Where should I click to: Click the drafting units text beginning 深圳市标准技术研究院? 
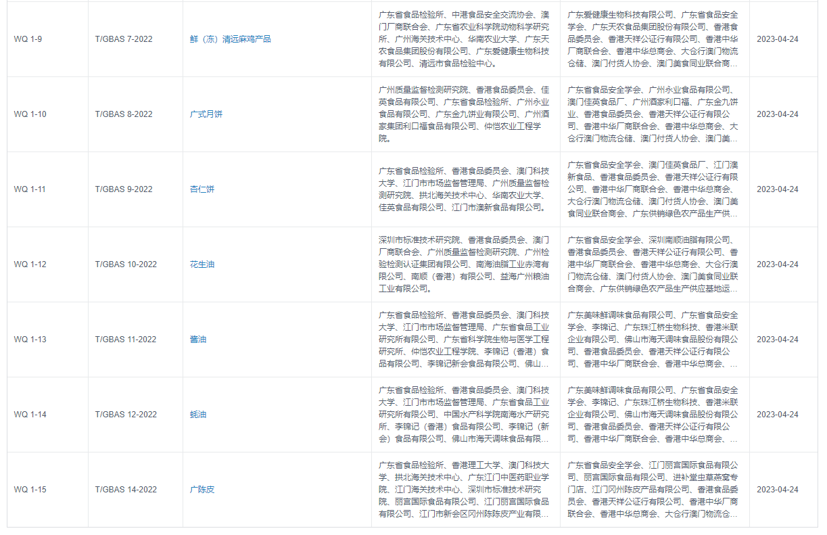(464, 264)
